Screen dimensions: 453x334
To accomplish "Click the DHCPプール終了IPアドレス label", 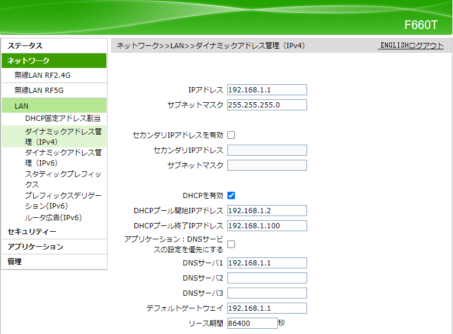I will click(x=179, y=225).
